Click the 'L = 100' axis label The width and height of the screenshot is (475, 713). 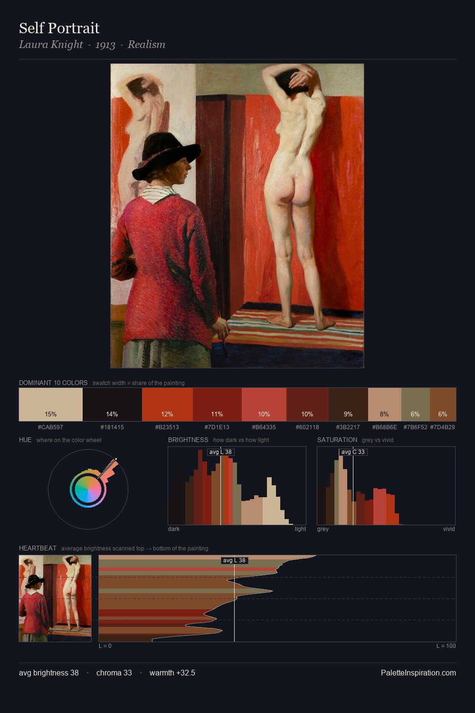tap(446, 646)
